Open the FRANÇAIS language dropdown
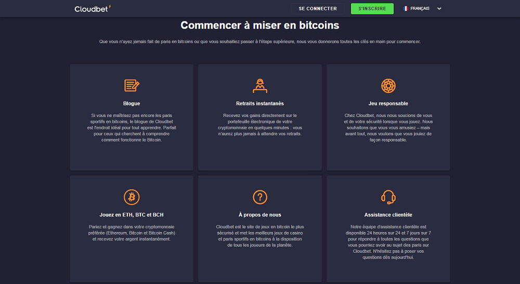The width and height of the screenshot is (520, 284). (422, 9)
